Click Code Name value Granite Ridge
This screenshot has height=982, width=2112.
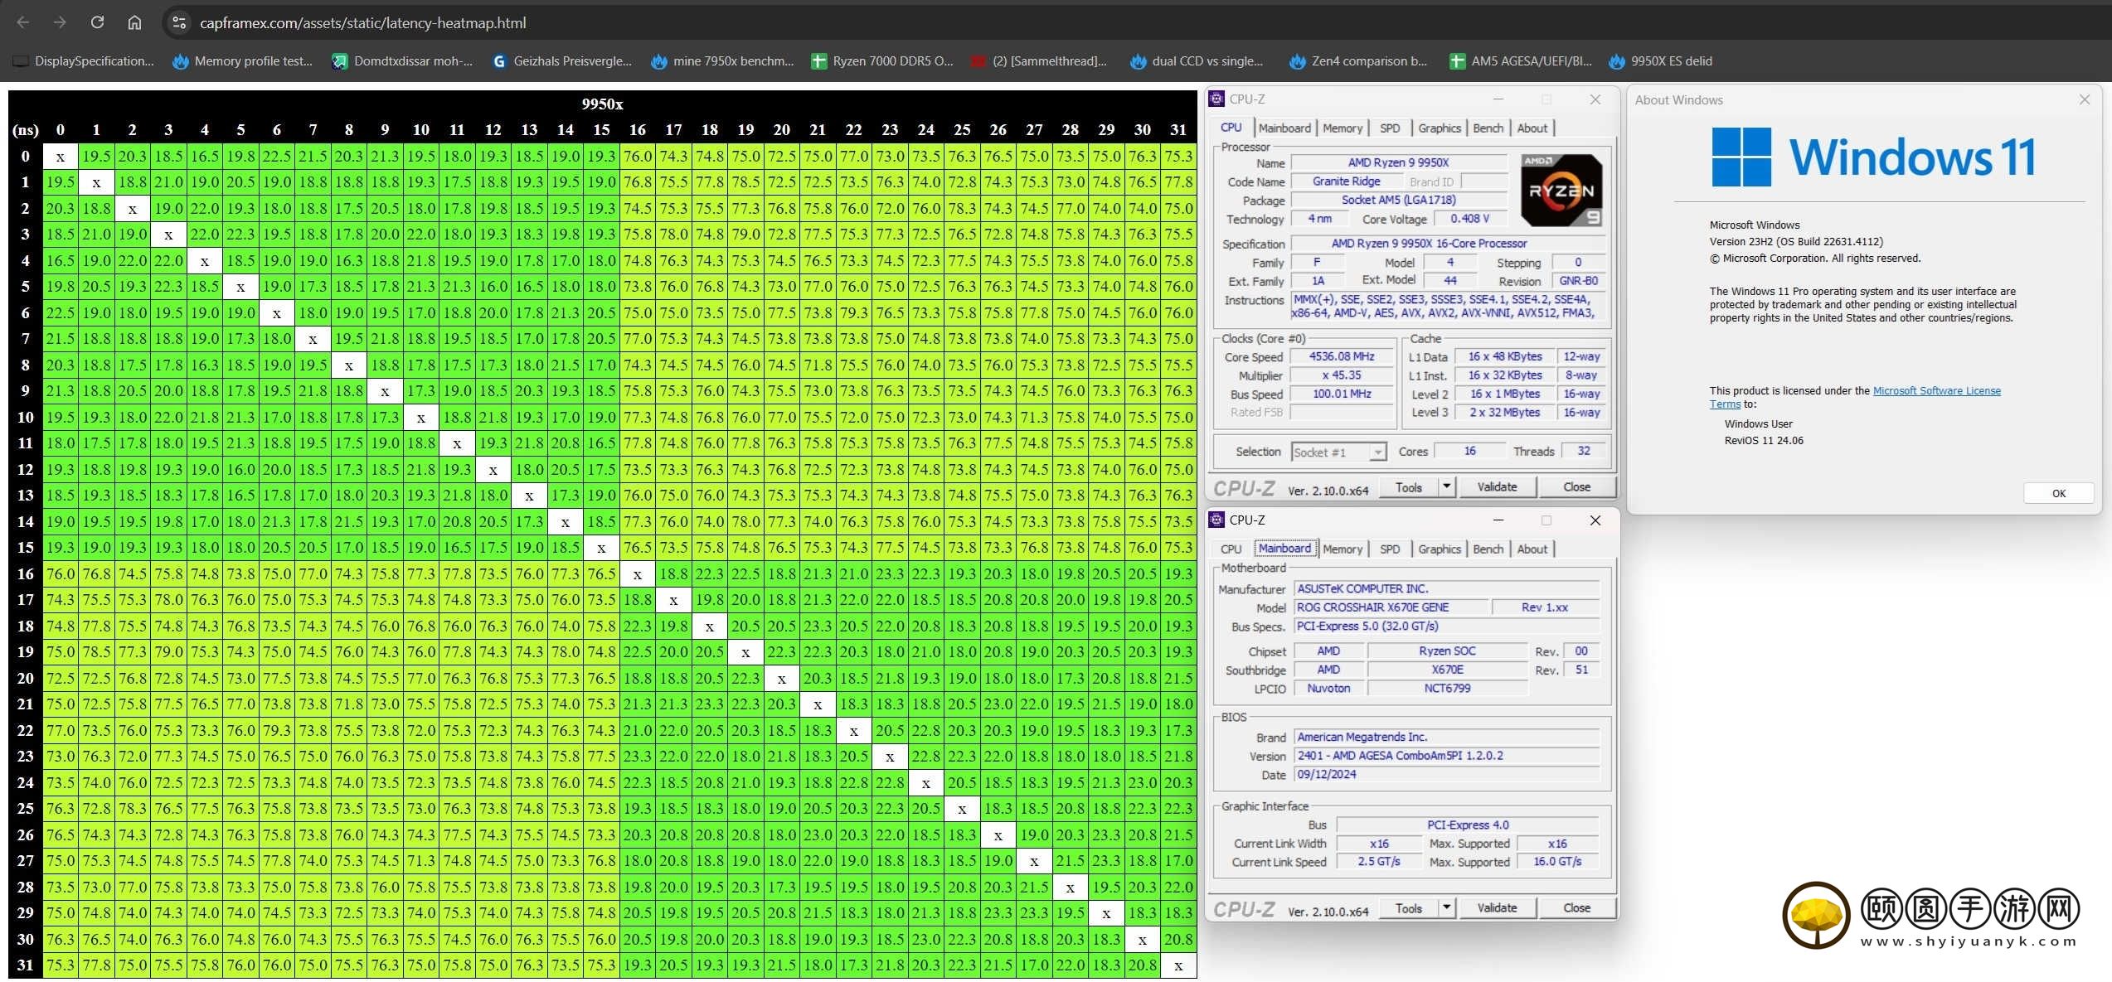[1346, 181]
